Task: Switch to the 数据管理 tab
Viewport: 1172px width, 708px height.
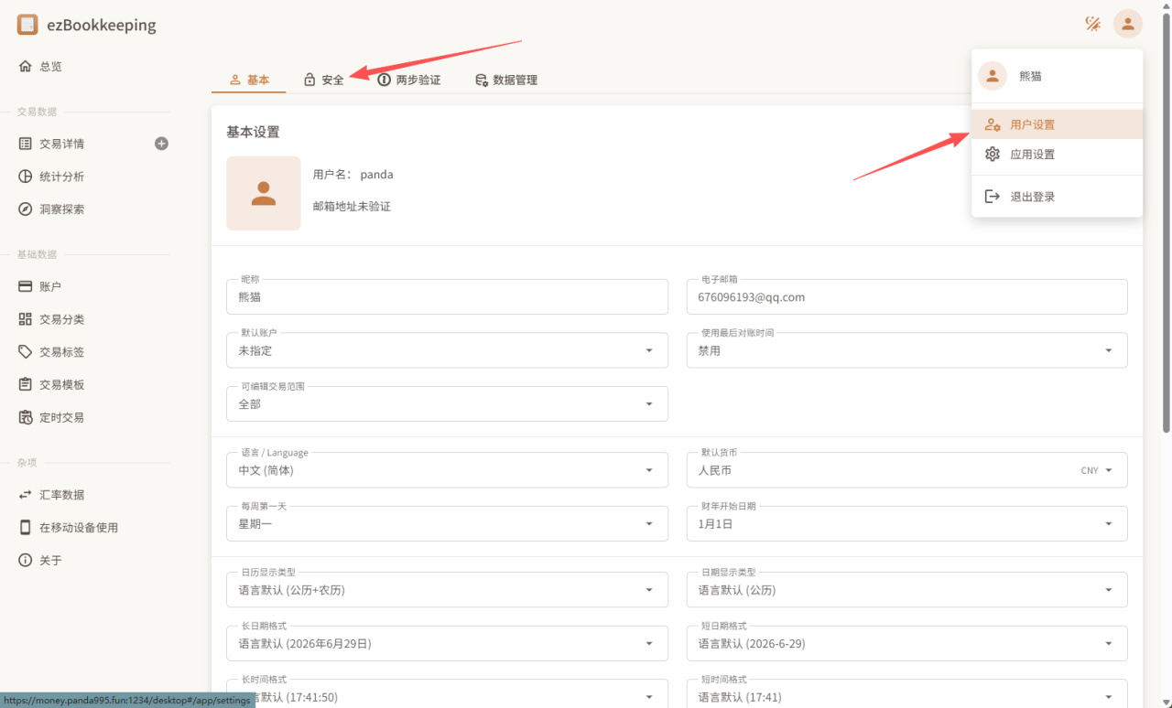Action: point(505,80)
